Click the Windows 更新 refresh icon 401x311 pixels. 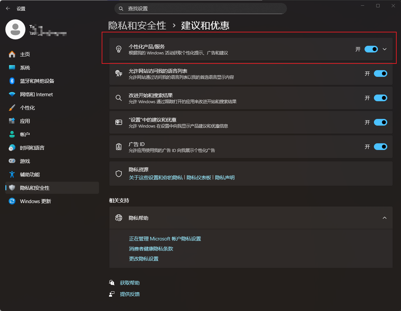pos(12,201)
